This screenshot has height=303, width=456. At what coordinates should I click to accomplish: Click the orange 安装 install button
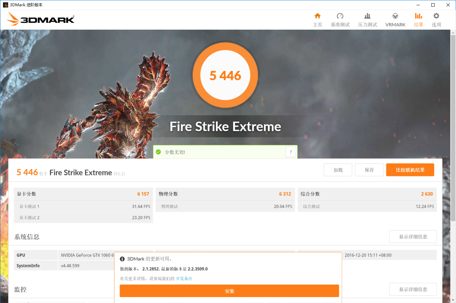click(229, 291)
